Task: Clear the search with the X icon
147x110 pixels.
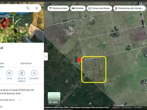Action: (x=37, y=8)
